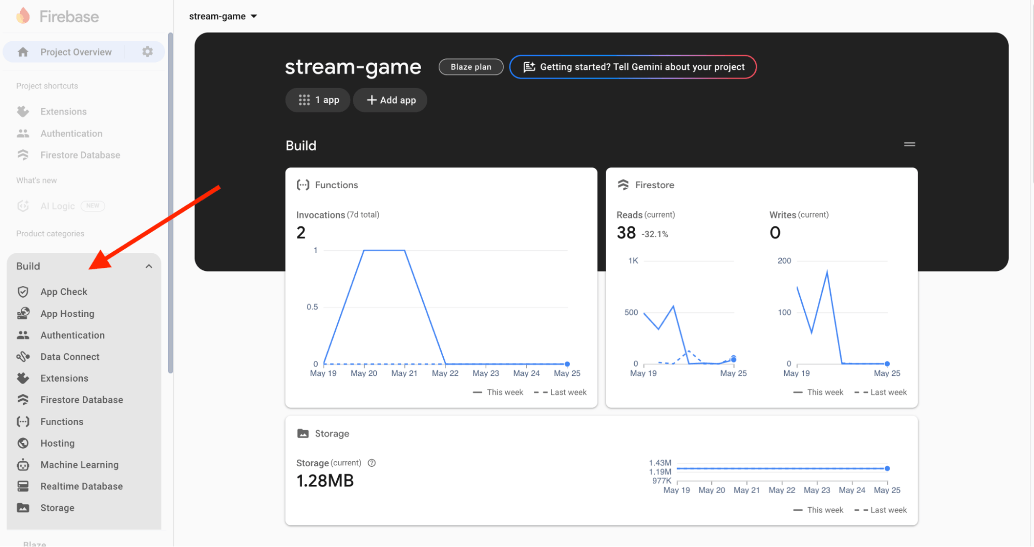Click the storage help question mark icon

pos(371,463)
